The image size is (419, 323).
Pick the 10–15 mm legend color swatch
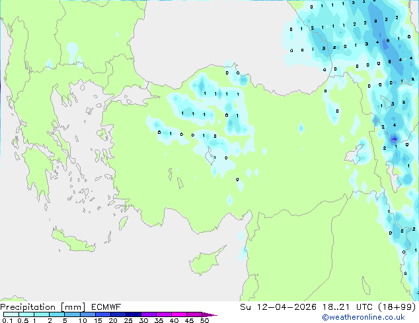click(x=87, y=314)
